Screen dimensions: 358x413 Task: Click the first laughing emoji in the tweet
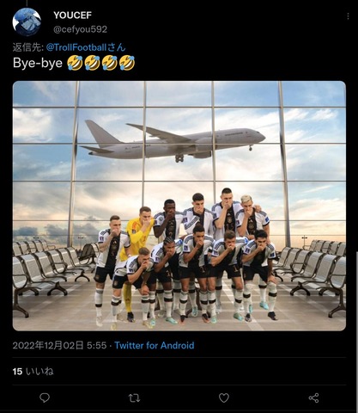pos(75,63)
